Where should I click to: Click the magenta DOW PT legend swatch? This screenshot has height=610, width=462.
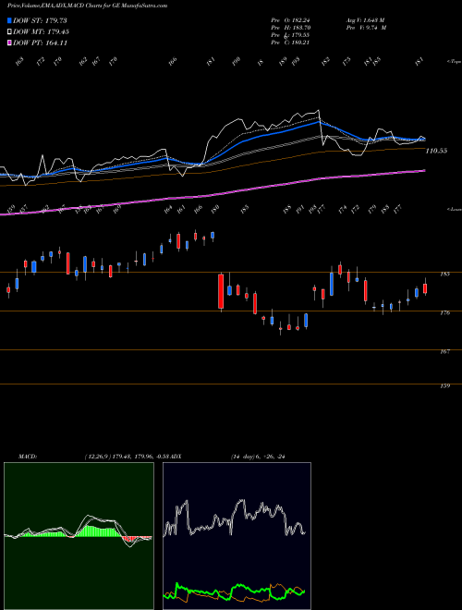[9, 43]
